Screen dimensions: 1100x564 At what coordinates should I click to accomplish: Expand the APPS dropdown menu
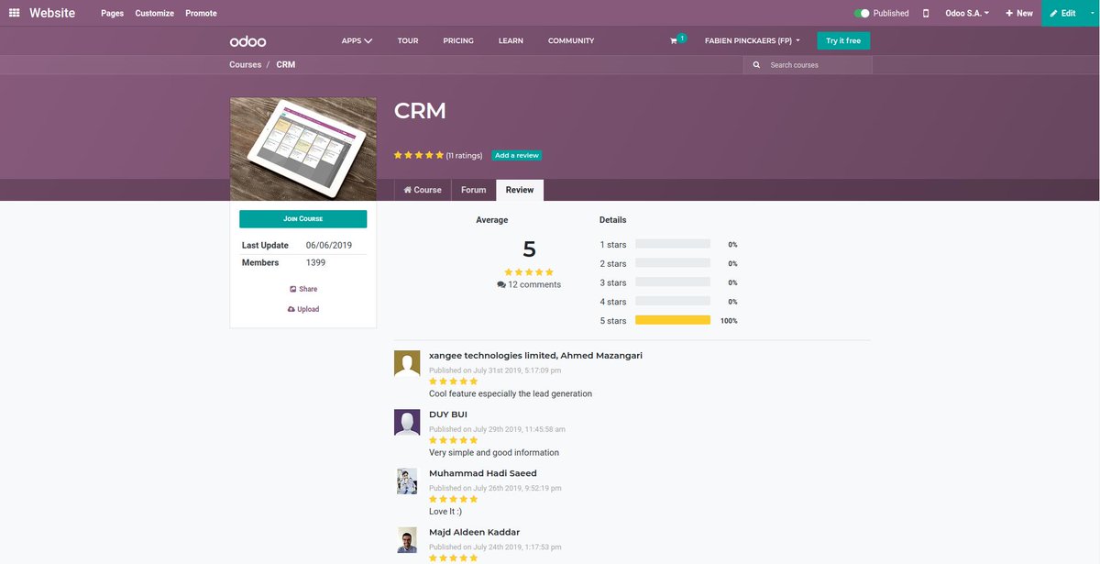point(357,40)
